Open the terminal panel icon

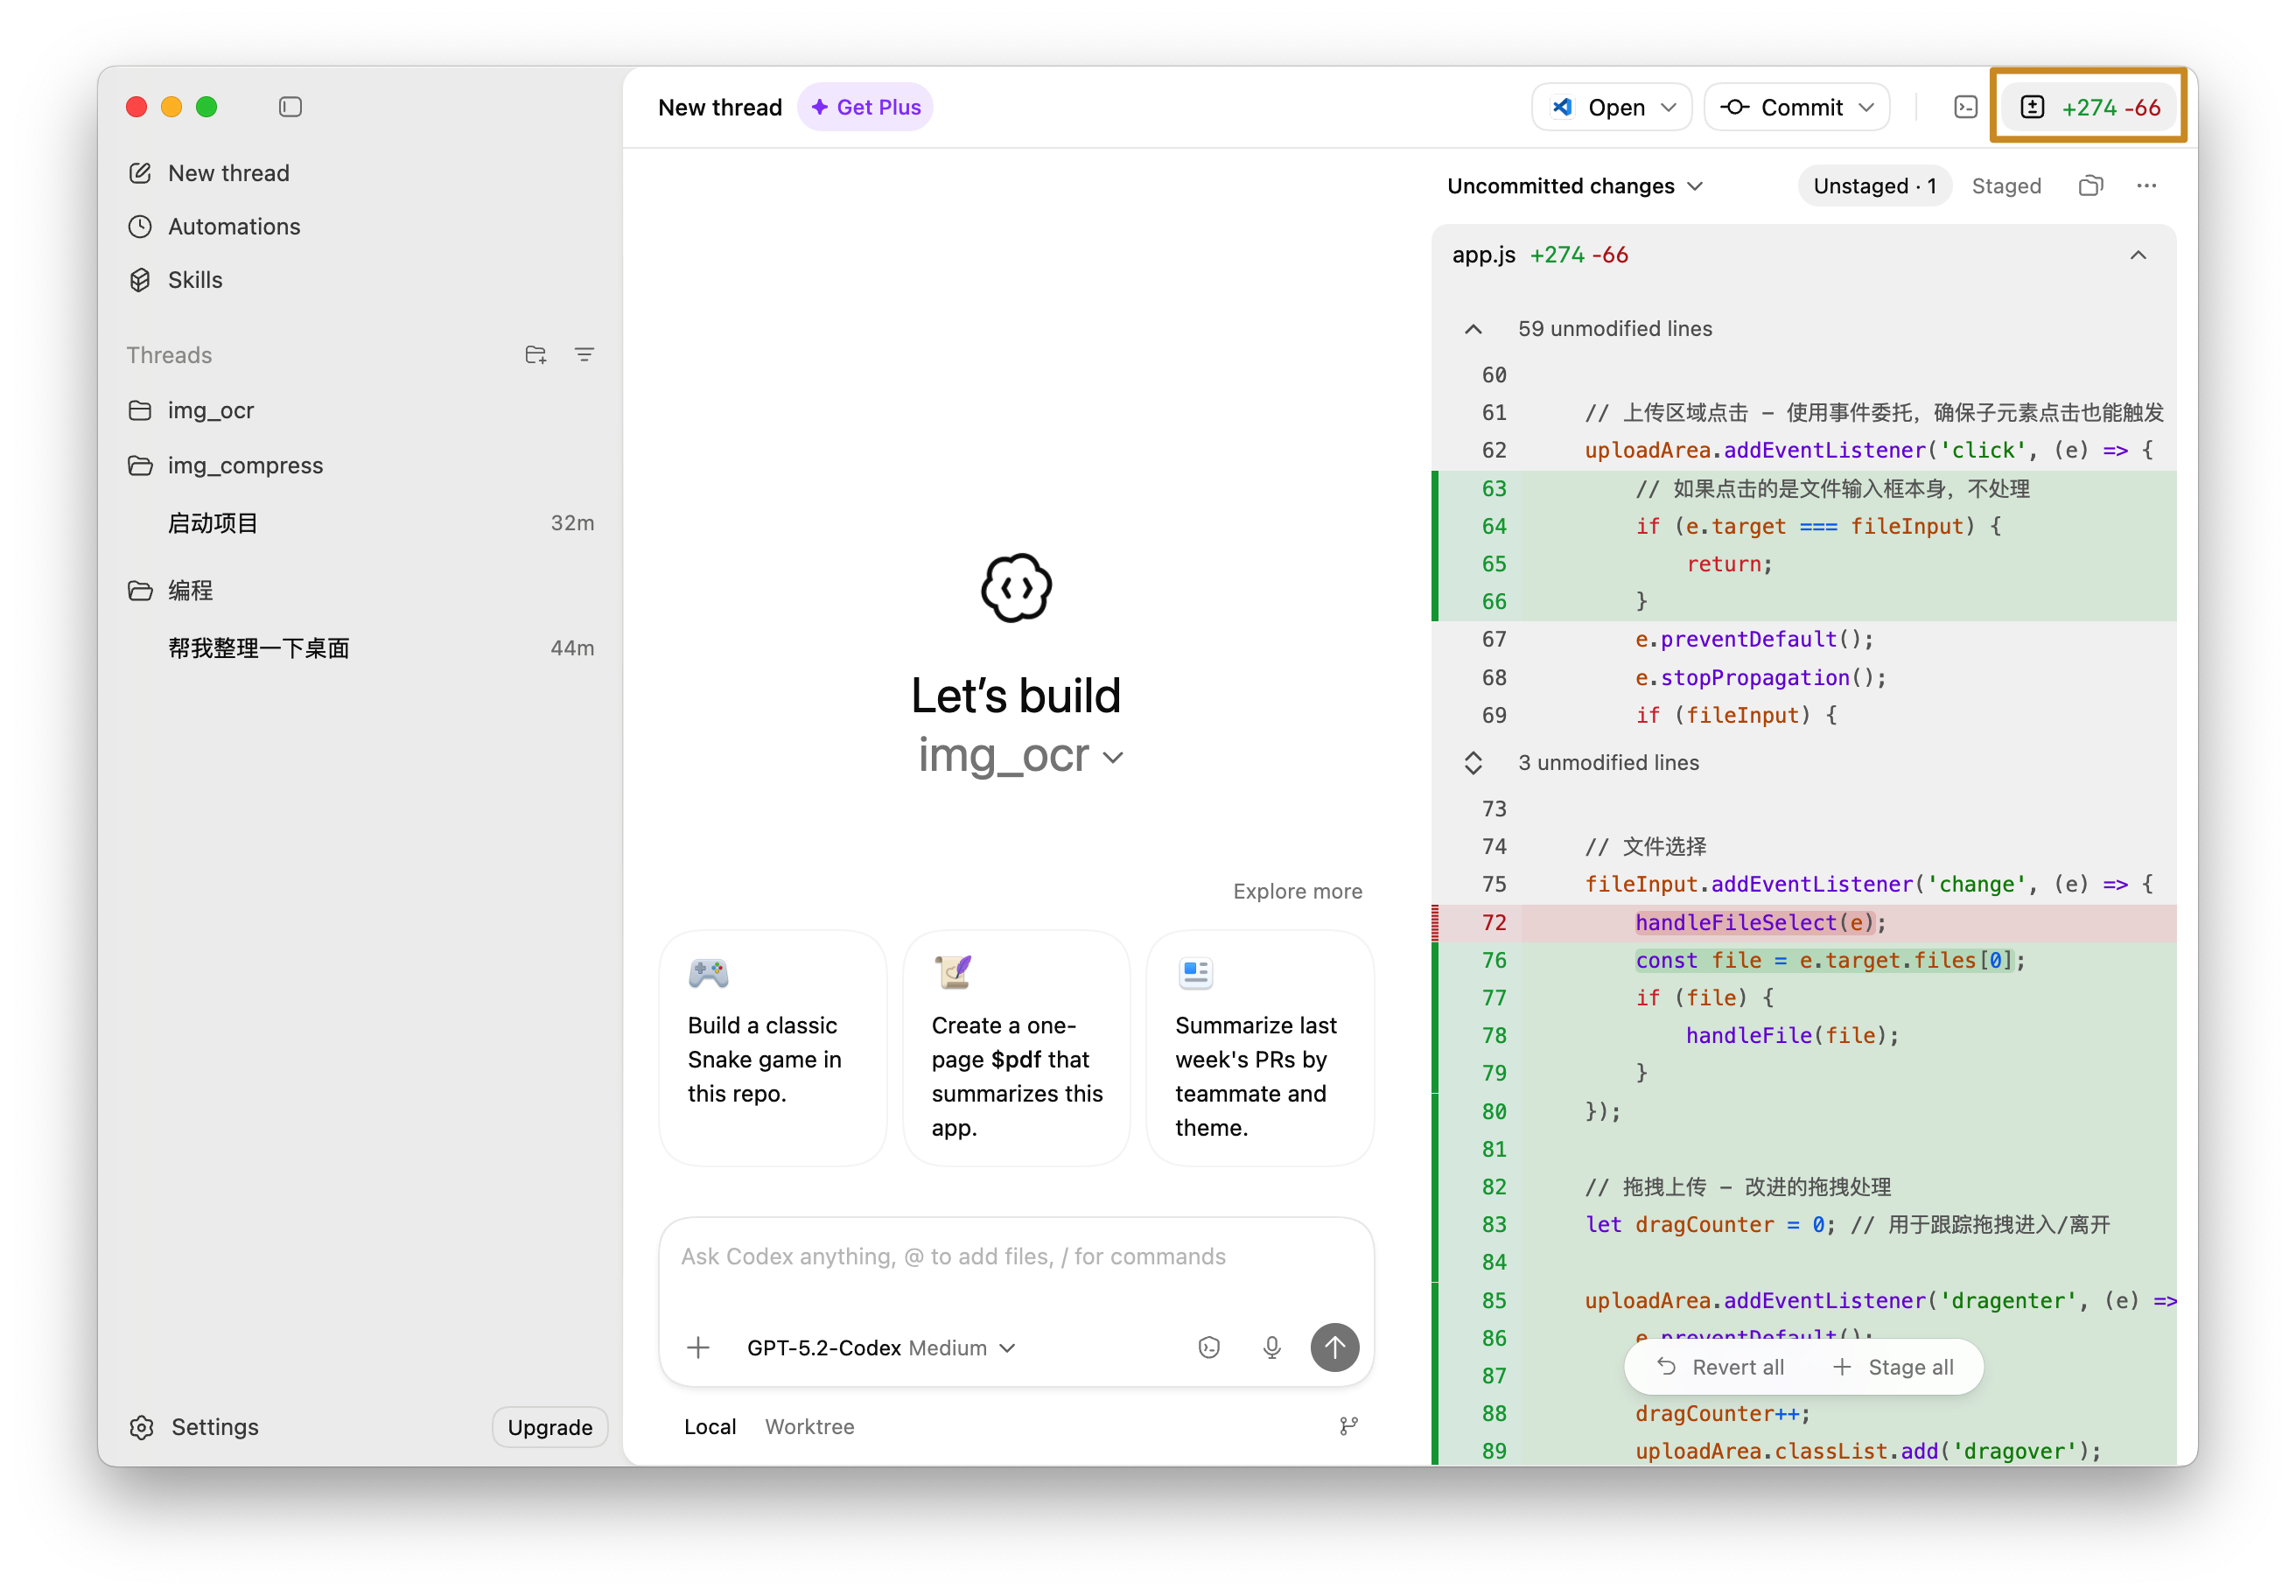point(1965,107)
